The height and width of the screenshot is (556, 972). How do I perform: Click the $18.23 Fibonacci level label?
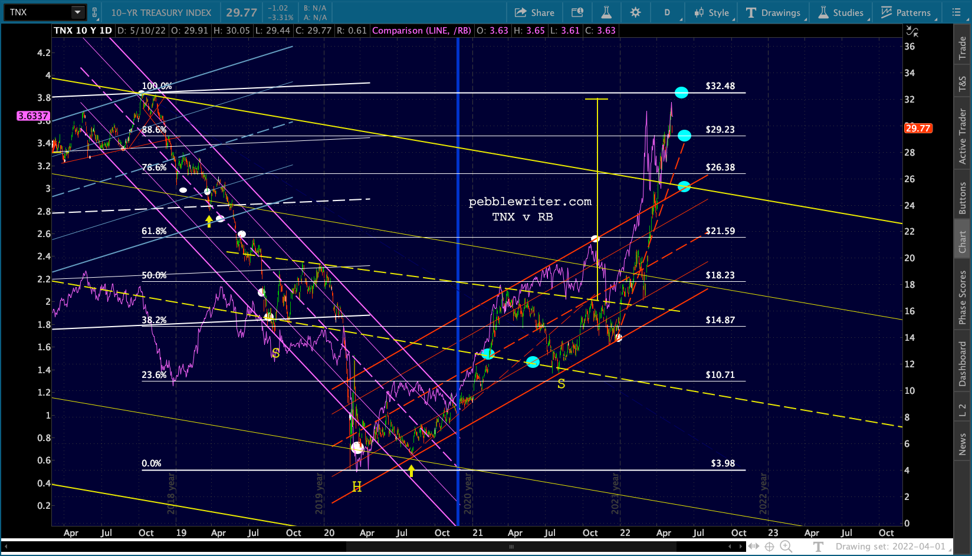pyautogui.click(x=720, y=275)
